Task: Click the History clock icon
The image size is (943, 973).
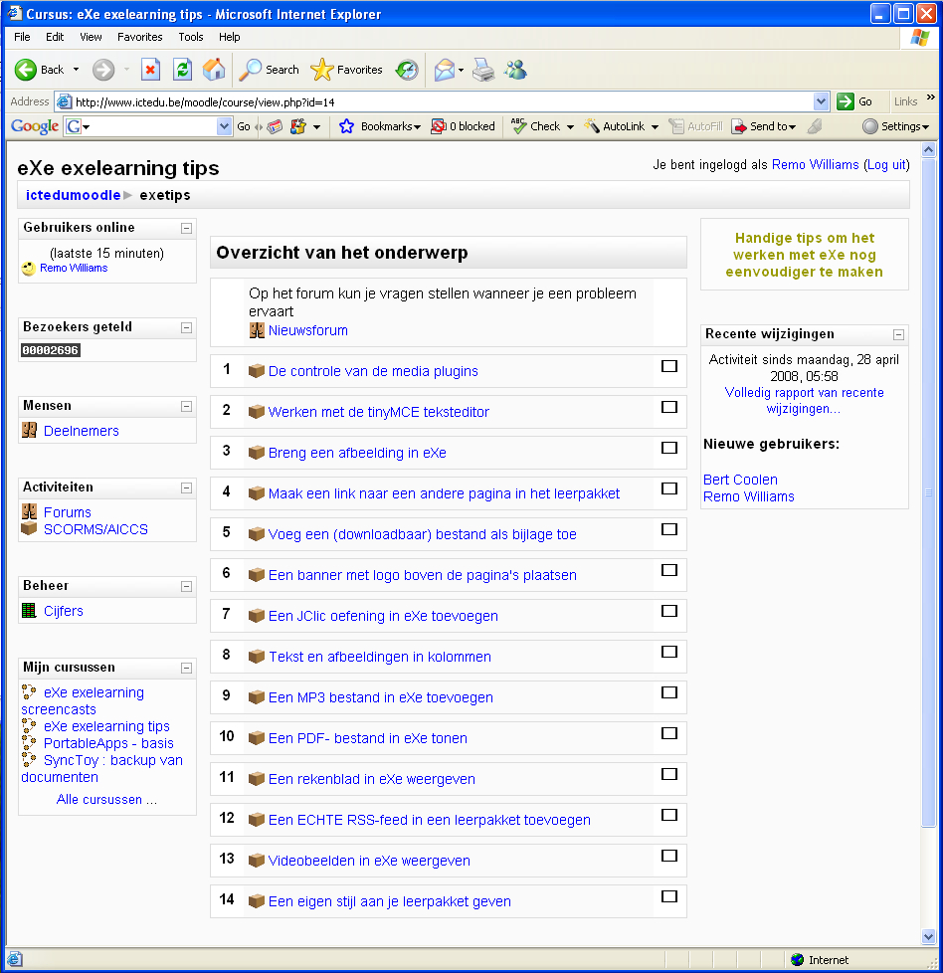Action: pos(407,70)
